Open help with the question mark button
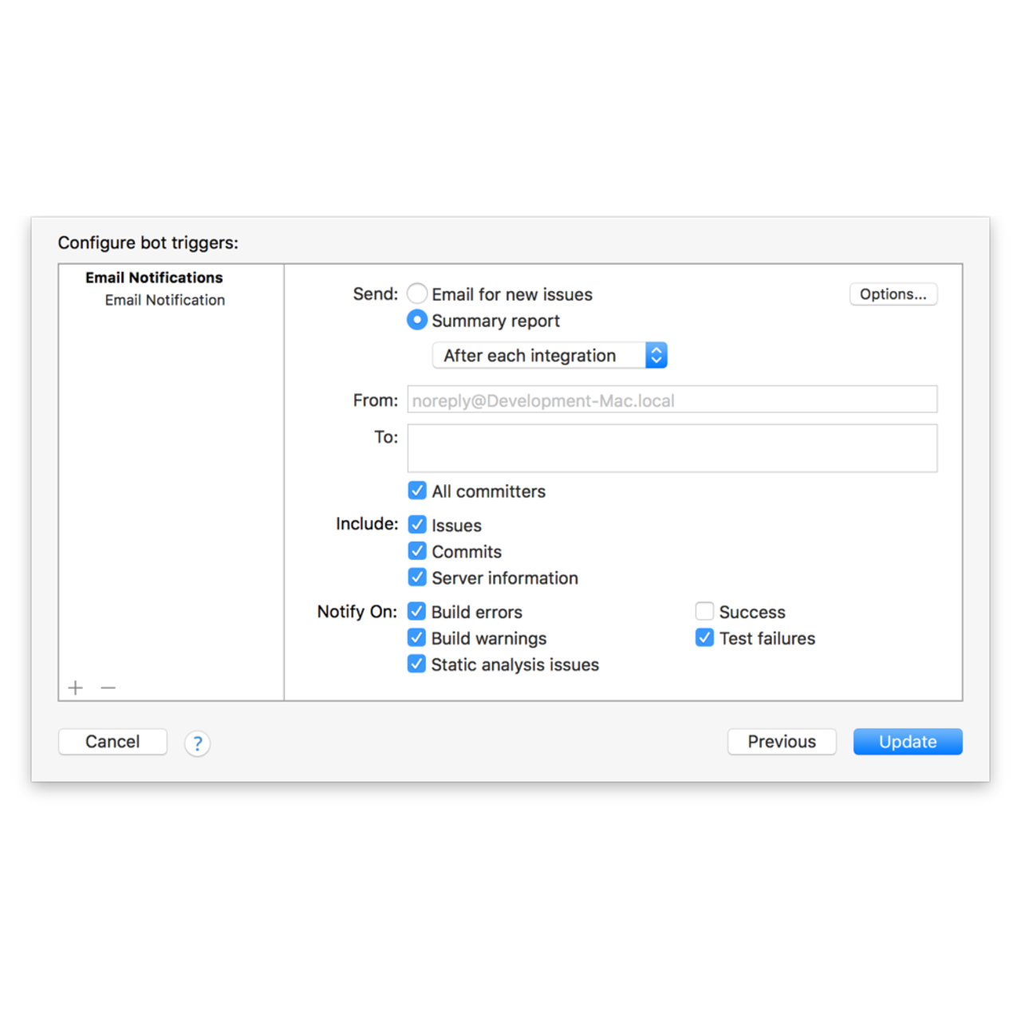The height and width of the screenshot is (1021, 1021). tap(197, 743)
